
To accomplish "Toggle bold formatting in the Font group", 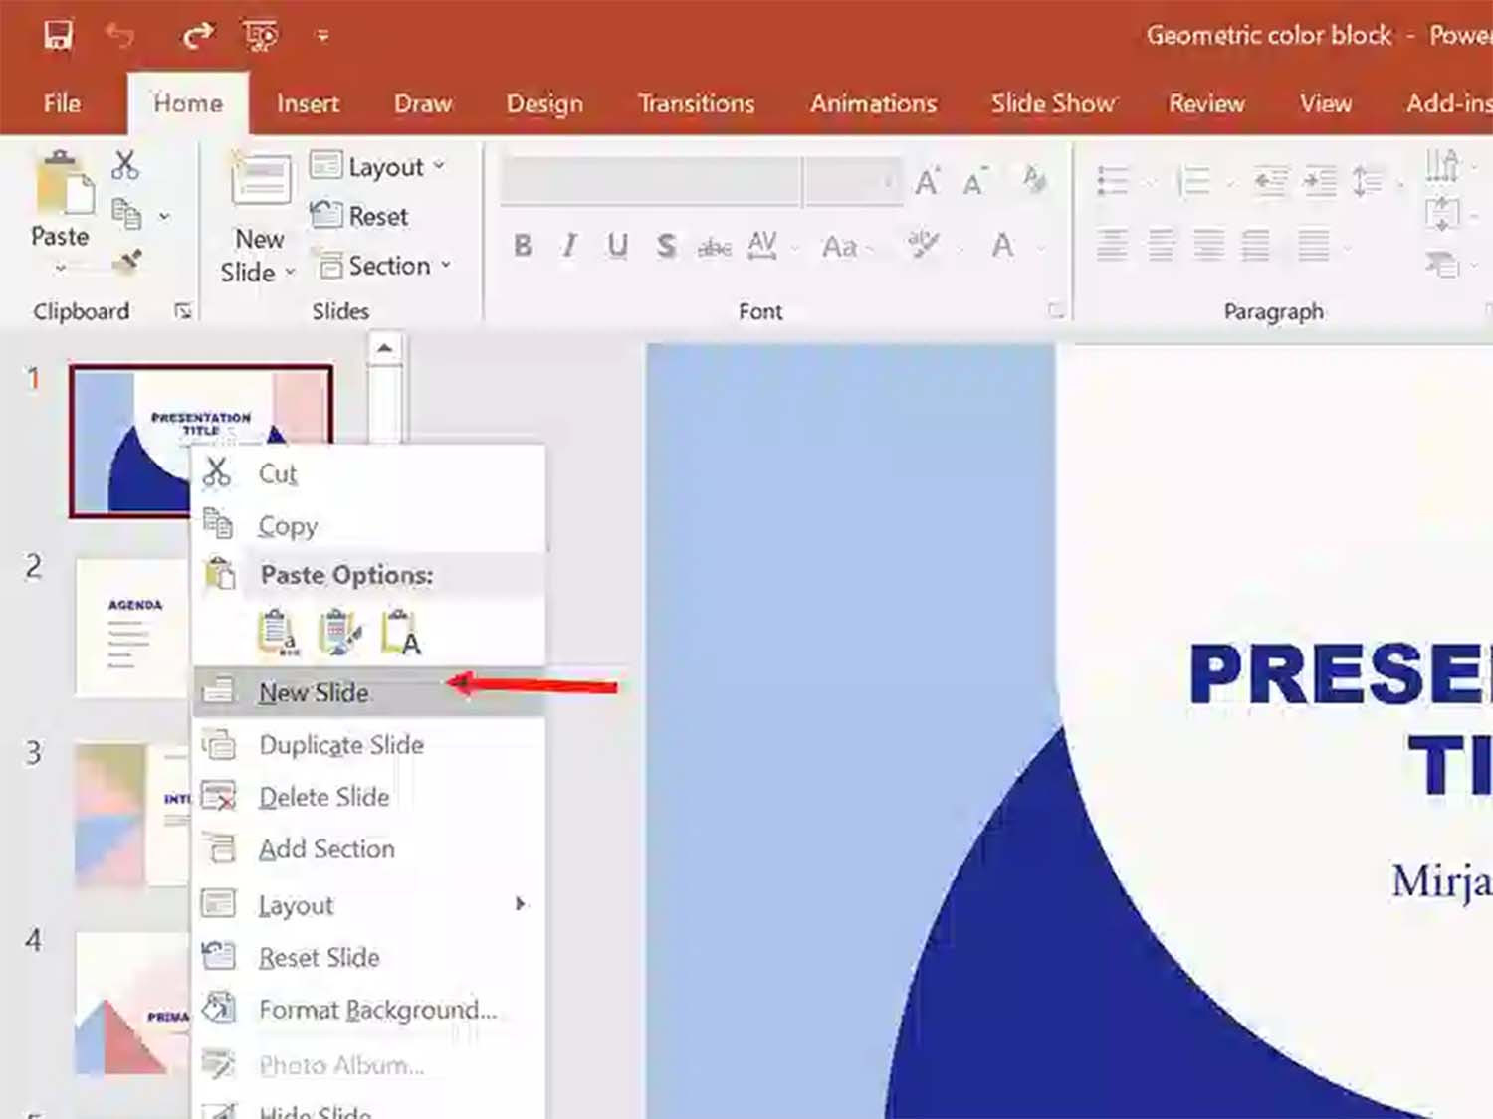I will point(522,246).
